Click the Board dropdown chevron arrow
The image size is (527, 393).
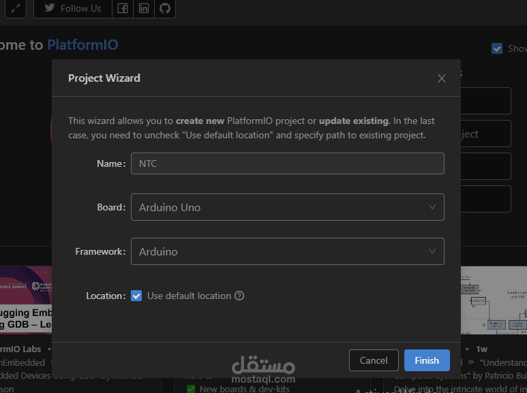[432, 207]
